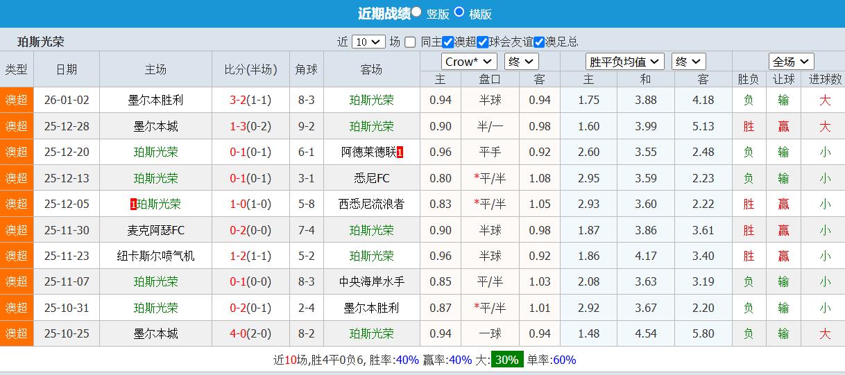Select the 竖版 radio button
The image size is (845, 375).
point(416,12)
